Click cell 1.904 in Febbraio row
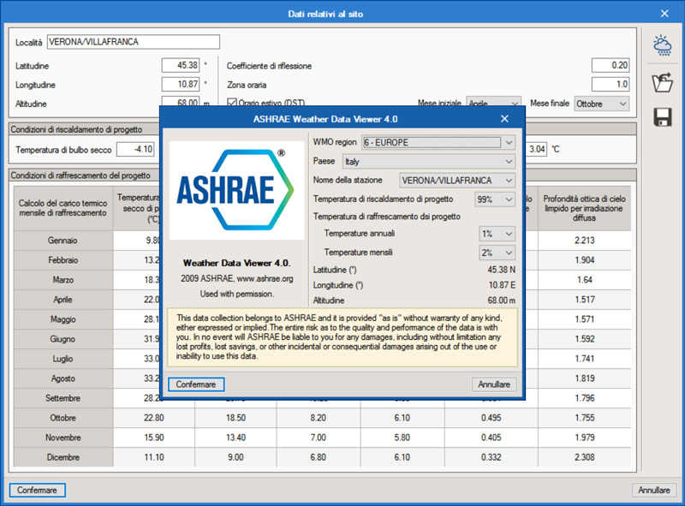685x506 pixels. [585, 260]
